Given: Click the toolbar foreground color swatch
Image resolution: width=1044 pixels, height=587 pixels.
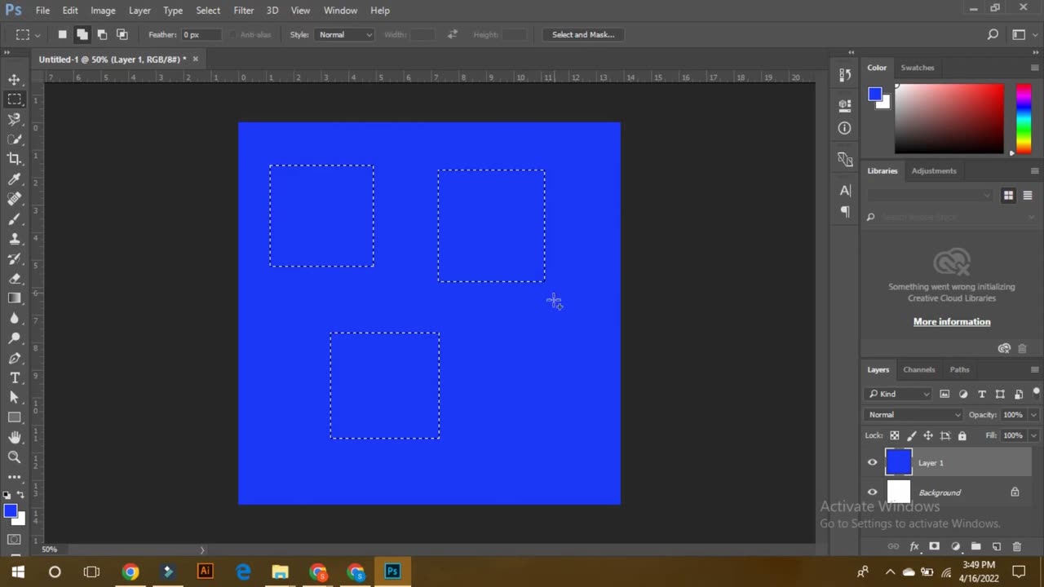Looking at the screenshot, I should (x=10, y=511).
